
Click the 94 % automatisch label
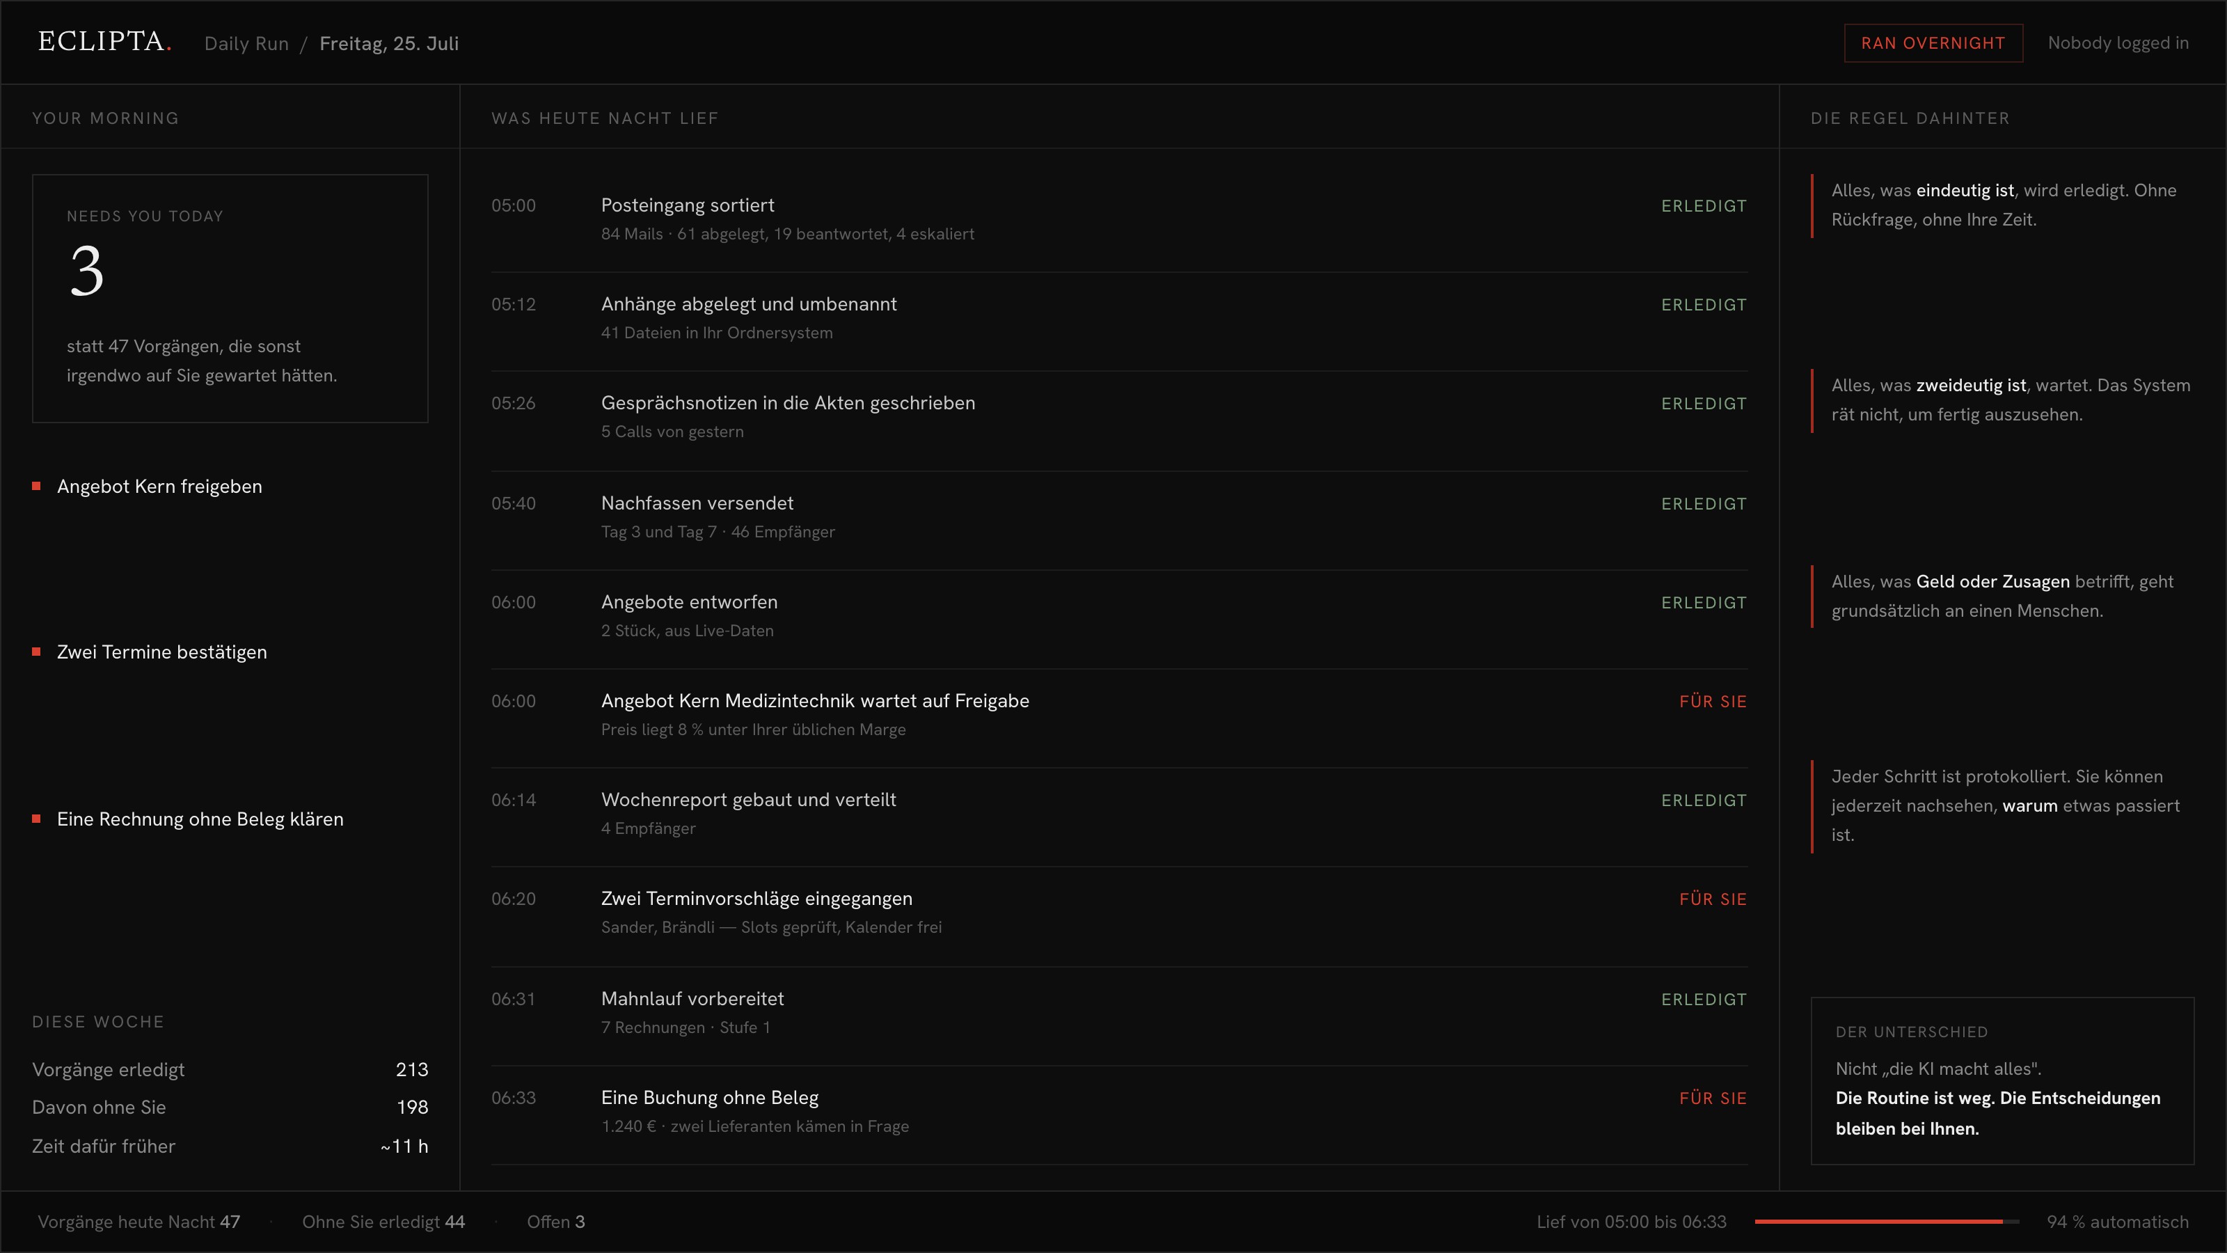(x=2117, y=1222)
